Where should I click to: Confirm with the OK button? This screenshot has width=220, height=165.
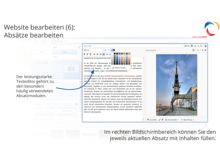click(187, 46)
